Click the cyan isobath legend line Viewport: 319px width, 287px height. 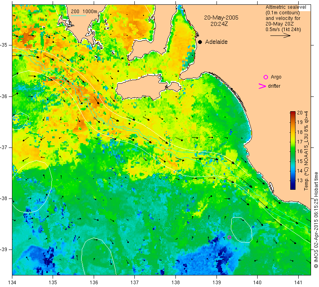click(x=79, y=15)
